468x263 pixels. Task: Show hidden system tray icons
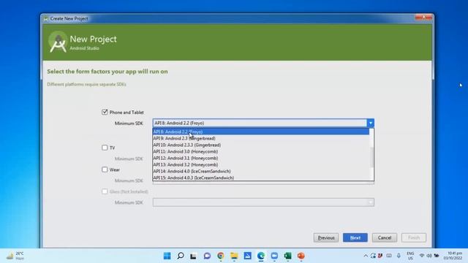tap(366, 256)
